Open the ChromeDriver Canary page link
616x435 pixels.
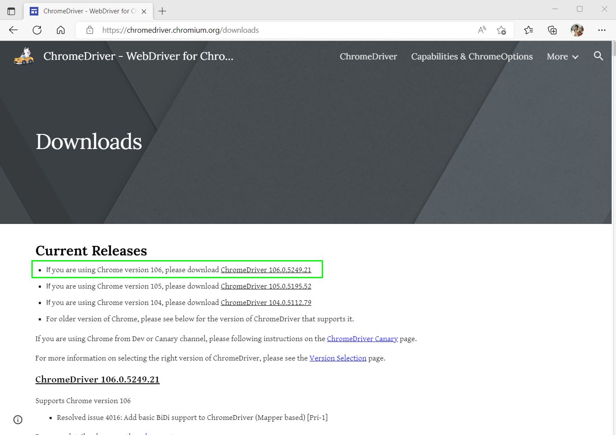[x=362, y=339]
